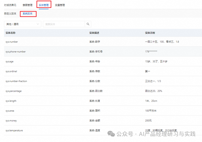The height and width of the screenshot is (142, 202).
Task: Click the 实体示例 column header
Action: [x=150, y=33]
